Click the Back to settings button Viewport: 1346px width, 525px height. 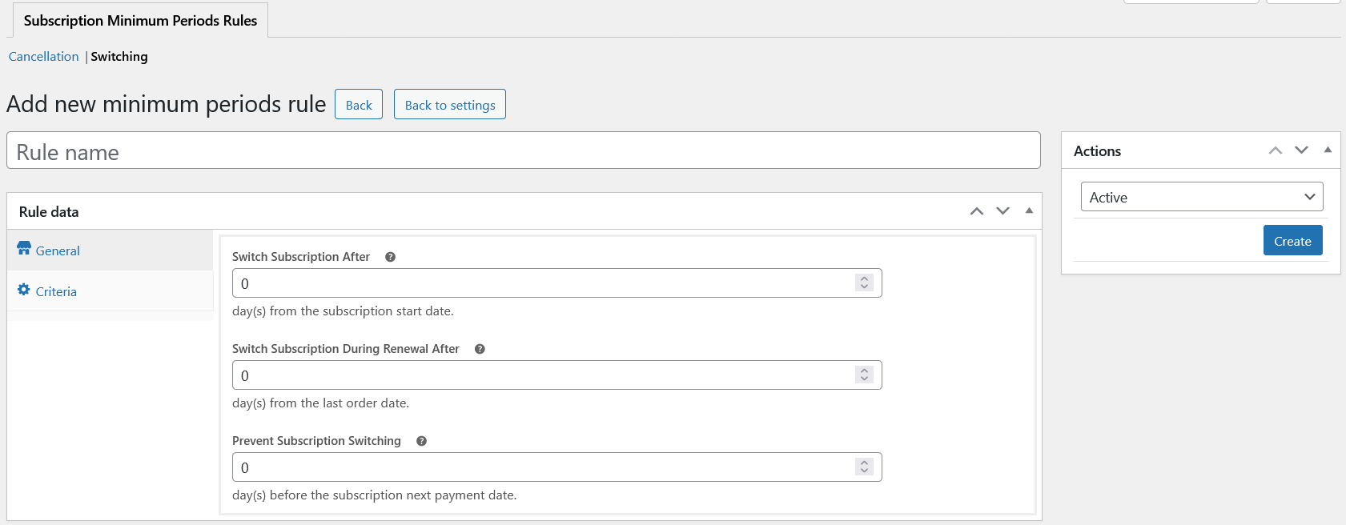tap(450, 105)
